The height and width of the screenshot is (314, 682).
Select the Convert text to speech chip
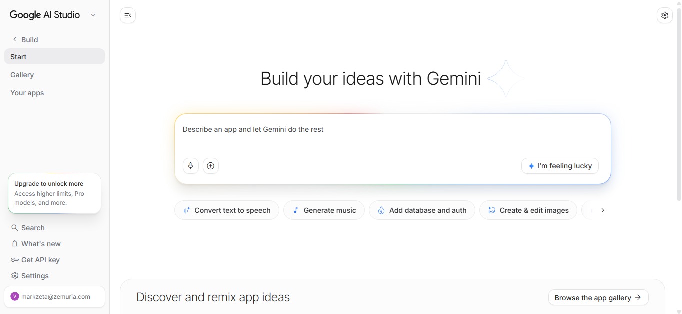click(227, 210)
